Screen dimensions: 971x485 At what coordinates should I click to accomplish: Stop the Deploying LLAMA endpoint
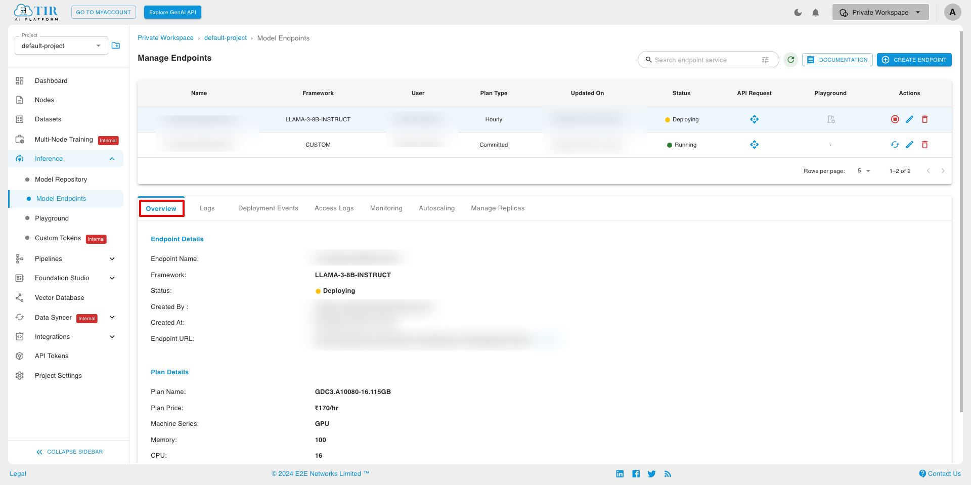tap(895, 119)
